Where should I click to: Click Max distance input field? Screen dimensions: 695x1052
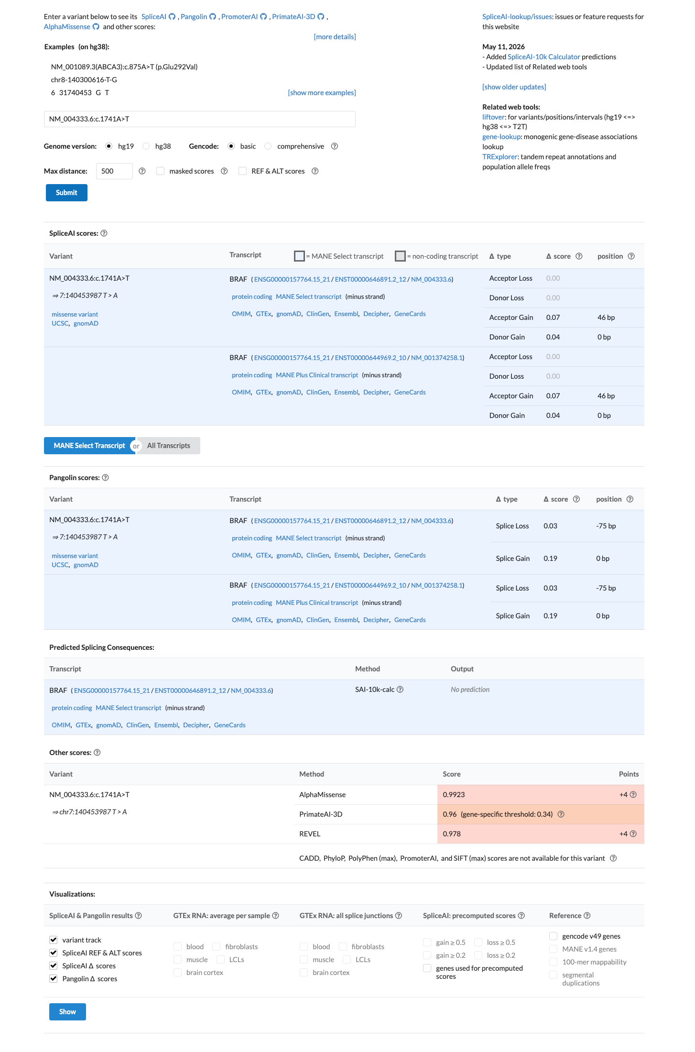pos(114,171)
